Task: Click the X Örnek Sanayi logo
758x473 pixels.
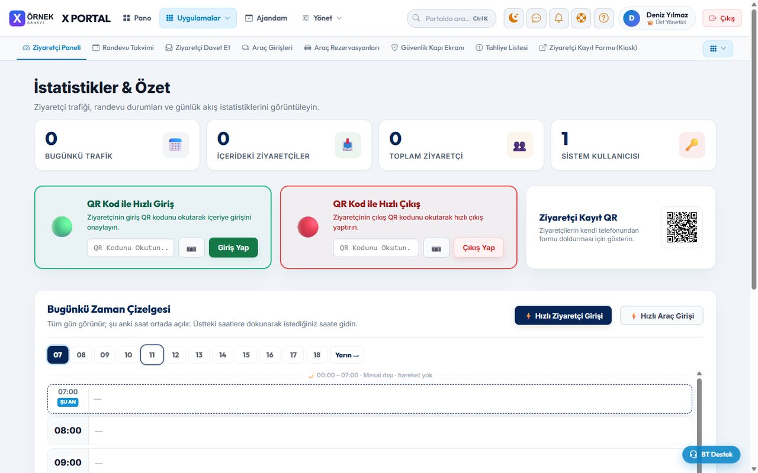Action: pyautogui.click(x=31, y=18)
